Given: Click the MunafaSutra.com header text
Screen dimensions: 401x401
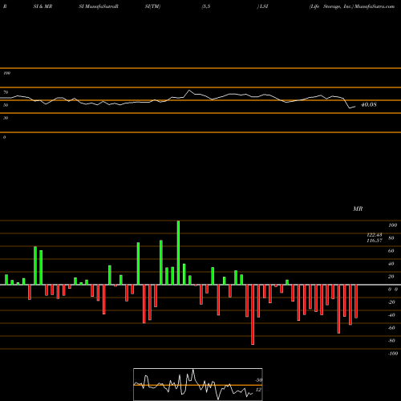Looking at the screenshot, I should coord(375,6).
